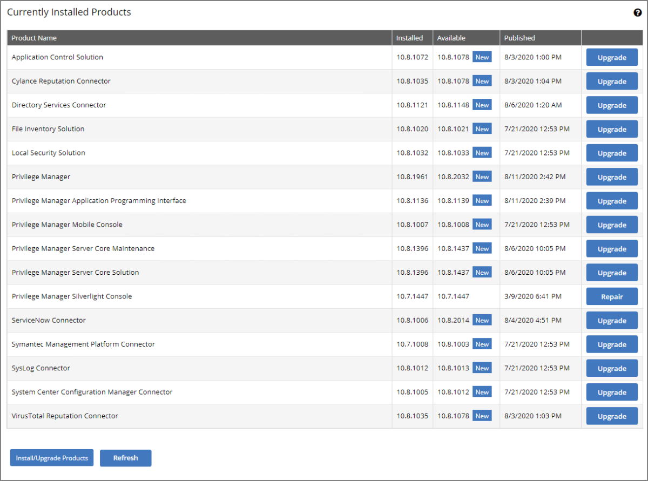Upgrade VirusTotal Reputation Connector
Screen dimensions: 648x481
coord(611,416)
